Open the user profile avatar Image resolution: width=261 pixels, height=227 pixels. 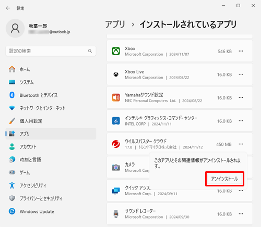pyautogui.click(x=15, y=28)
